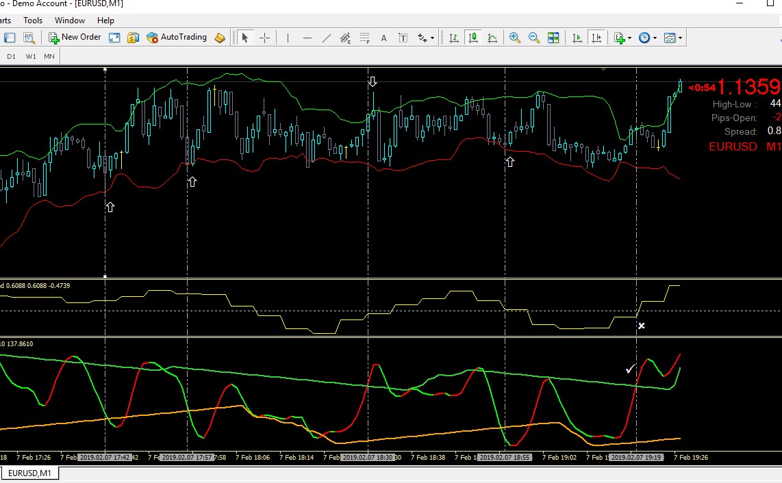Select the EURUSD,M1 chart tab
The width and height of the screenshot is (782, 483).
(x=29, y=473)
